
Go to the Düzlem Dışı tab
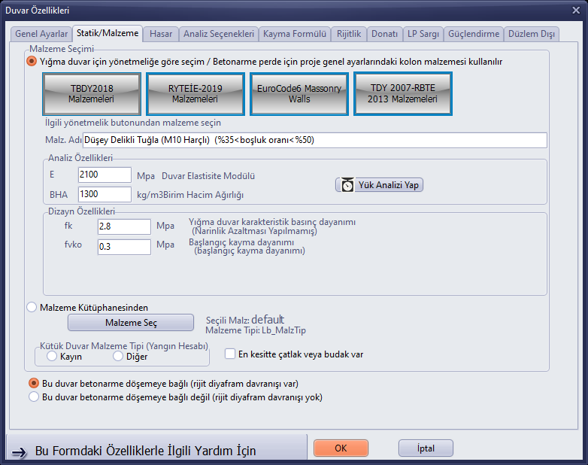532,34
